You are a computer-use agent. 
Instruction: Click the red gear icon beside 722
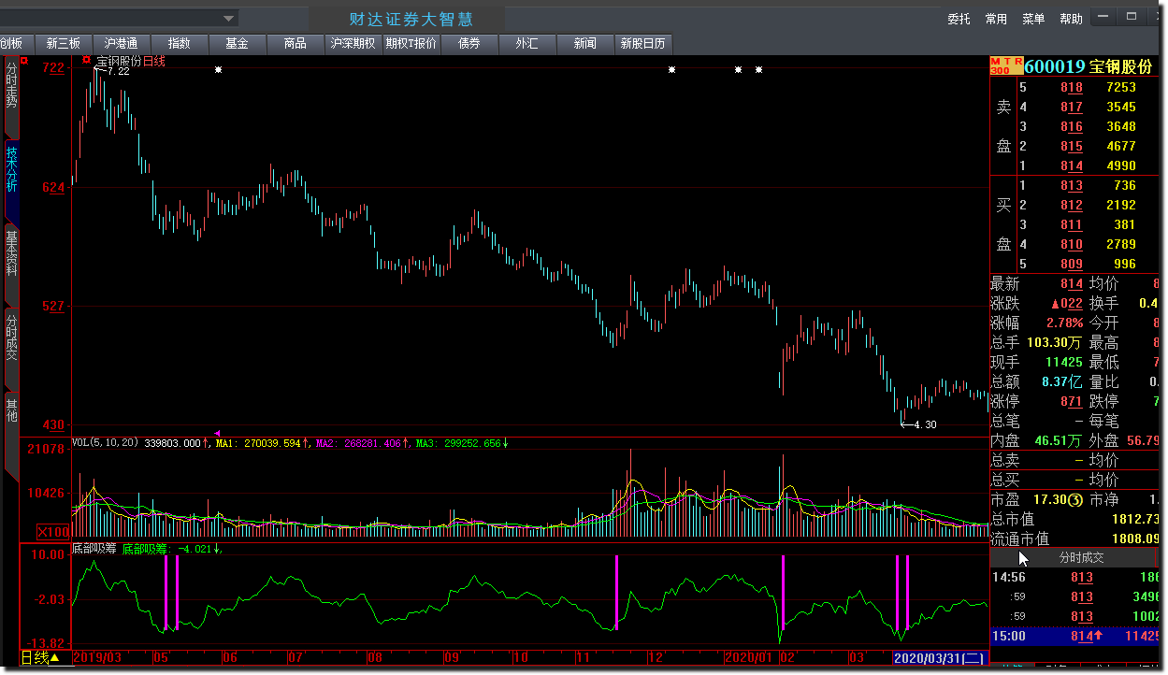tap(24, 62)
